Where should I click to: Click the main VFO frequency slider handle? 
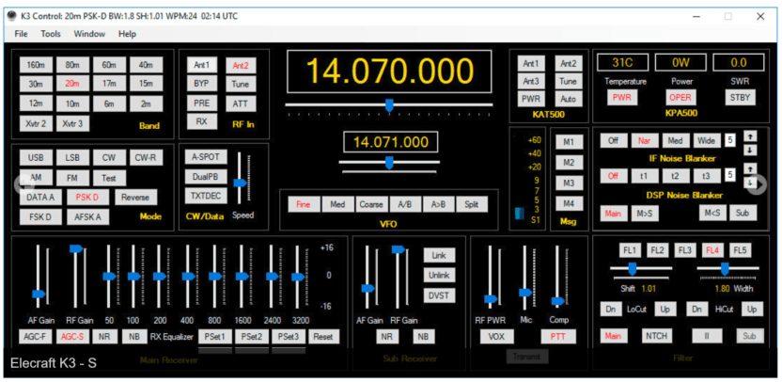(388, 105)
